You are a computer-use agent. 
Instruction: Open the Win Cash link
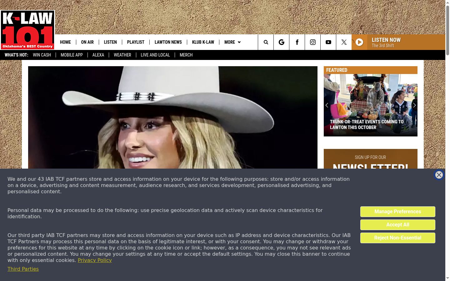(42, 55)
